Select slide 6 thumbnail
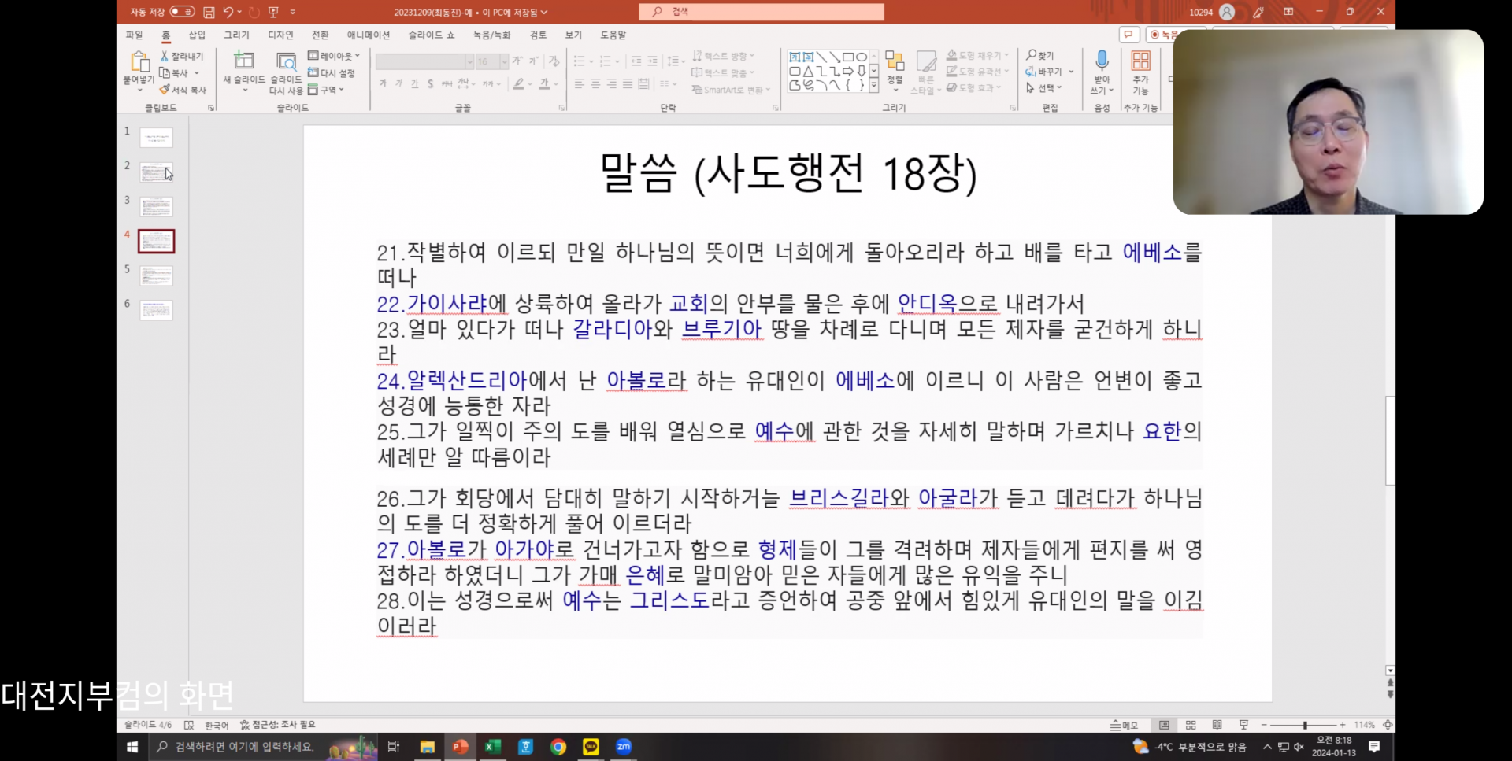This screenshot has height=761, width=1512. (x=156, y=310)
